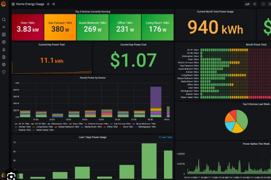This screenshot has width=271, height=180.
Task: Click the 940 kWh monthly usage value
Action: point(215,27)
